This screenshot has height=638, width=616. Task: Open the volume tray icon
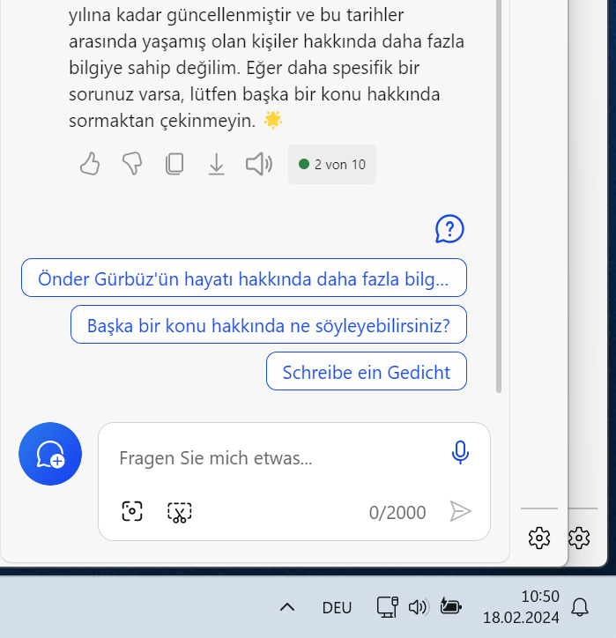point(419,607)
